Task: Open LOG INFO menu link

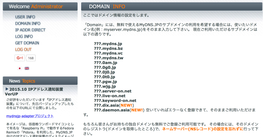Action: pos(24,36)
